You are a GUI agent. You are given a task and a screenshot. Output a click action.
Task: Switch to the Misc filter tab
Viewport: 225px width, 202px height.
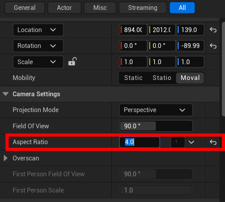coord(100,8)
